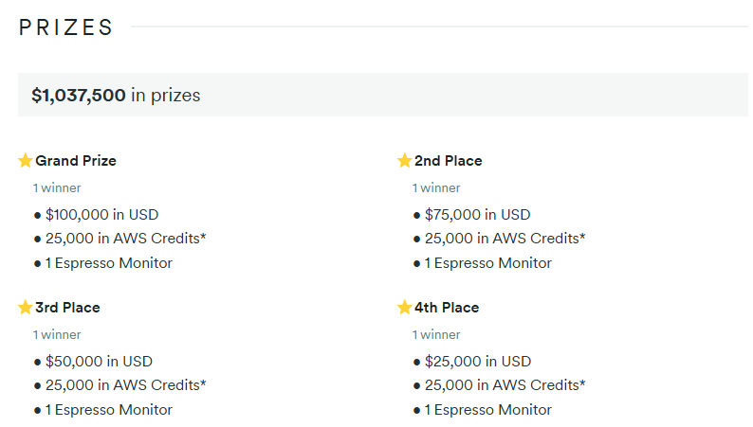Click the PRIZES section title
Screen dimensions: 753x427
pyautogui.click(x=66, y=27)
